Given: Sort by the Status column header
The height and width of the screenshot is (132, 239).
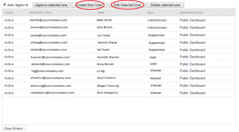Looking at the screenshot, I should click(8, 13).
